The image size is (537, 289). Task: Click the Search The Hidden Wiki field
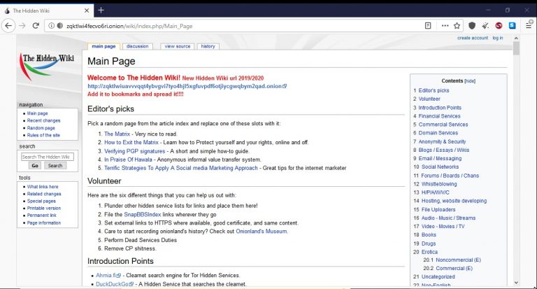point(48,157)
